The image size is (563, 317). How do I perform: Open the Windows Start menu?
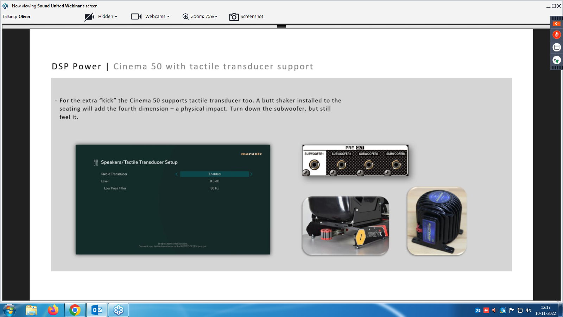10,310
